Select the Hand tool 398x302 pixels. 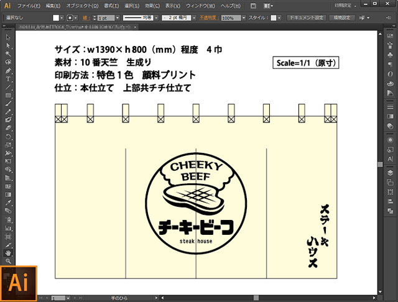8,253
